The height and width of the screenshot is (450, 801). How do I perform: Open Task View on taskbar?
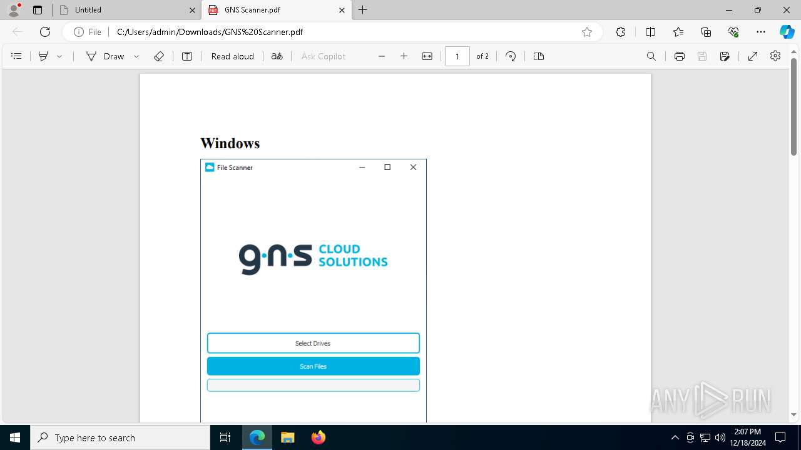click(225, 437)
